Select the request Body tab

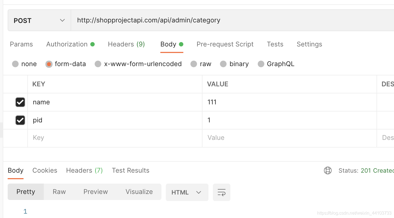172,44
